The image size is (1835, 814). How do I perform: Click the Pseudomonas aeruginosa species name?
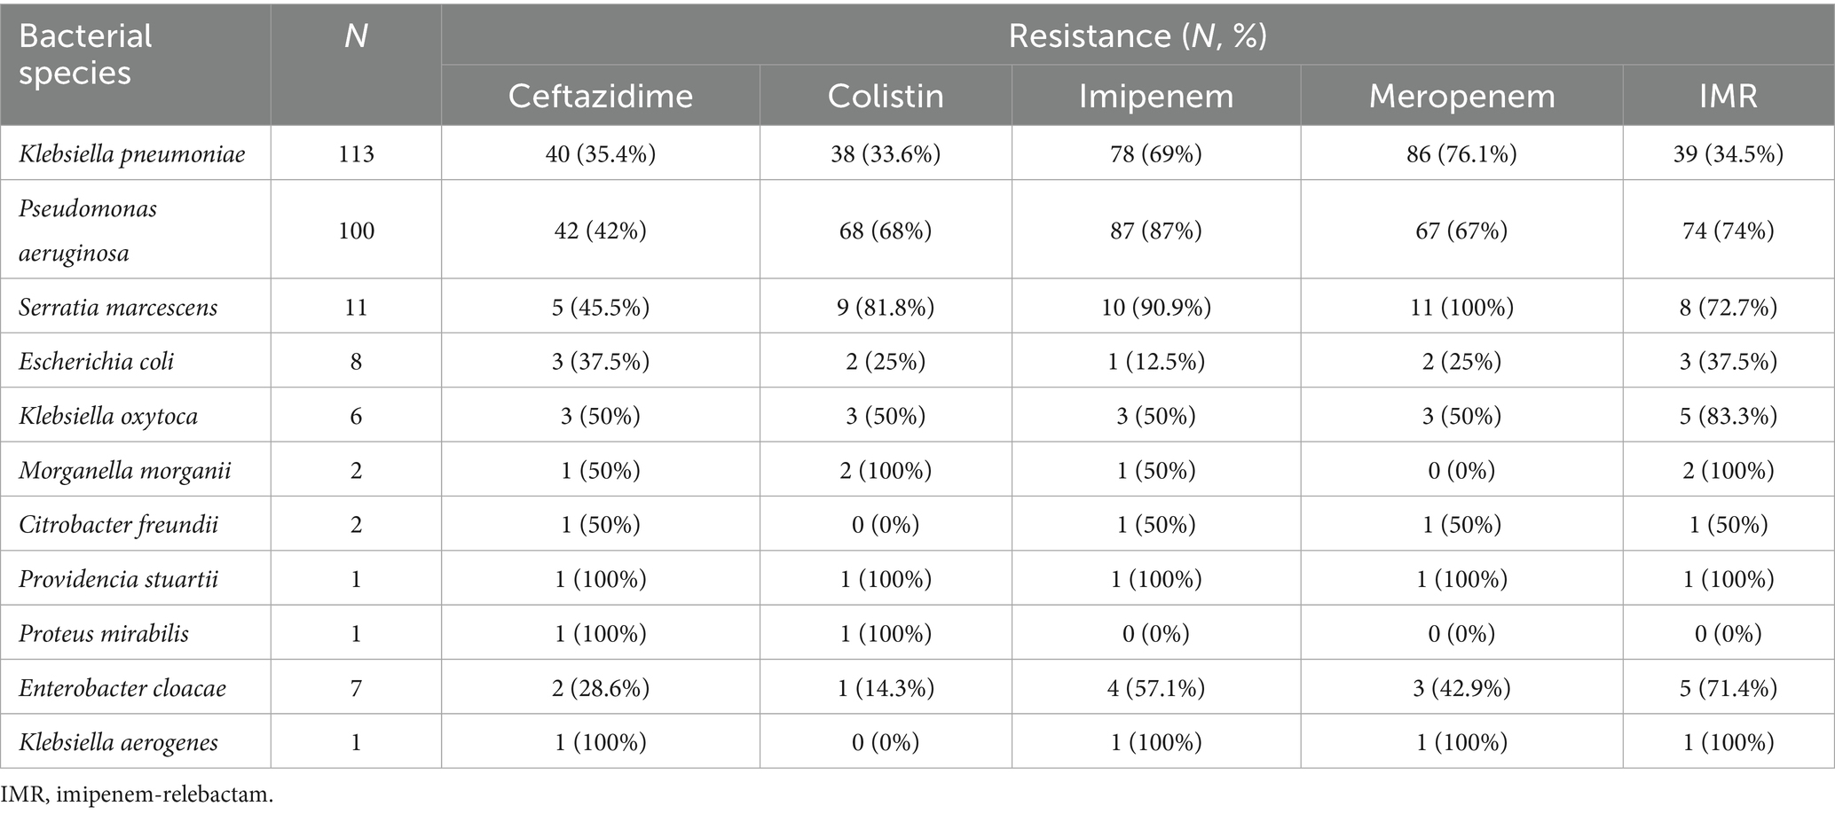point(88,231)
